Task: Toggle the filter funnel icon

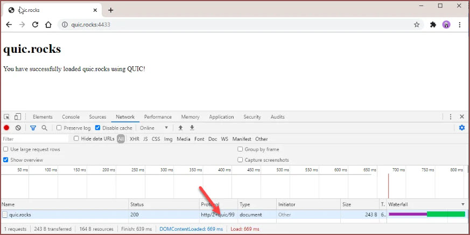Action: (x=33, y=128)
